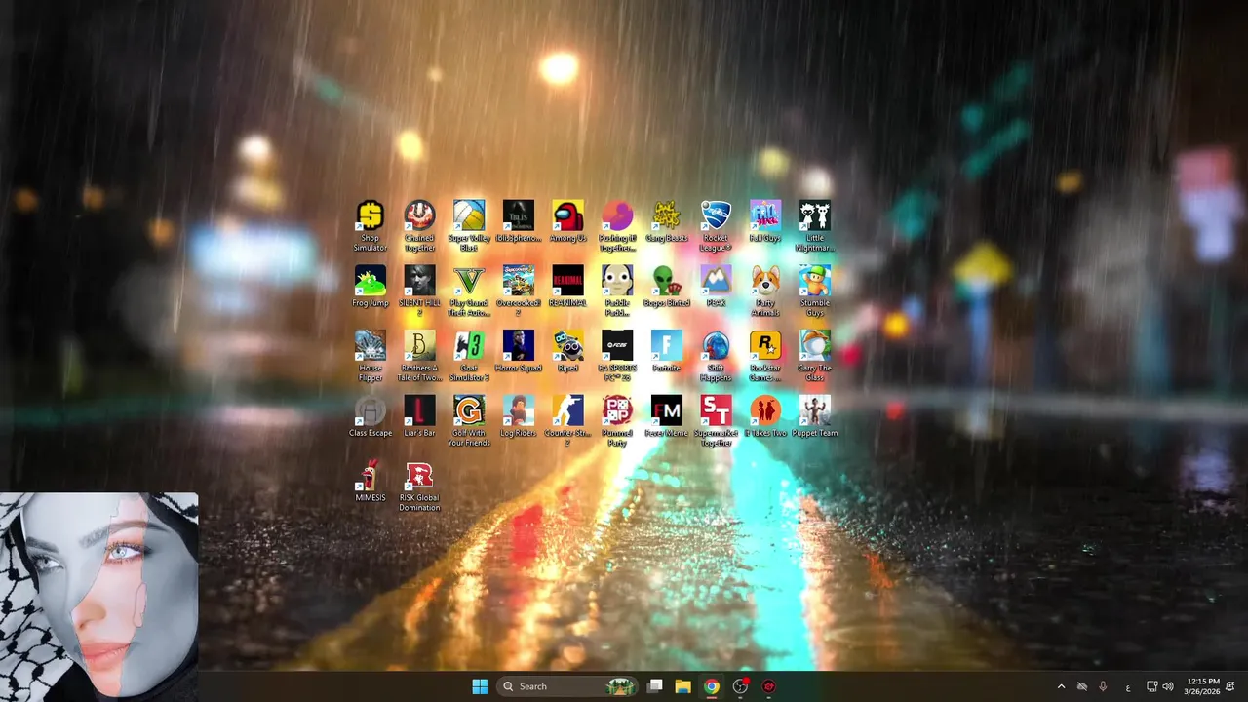Open the network status tray icon
This screenshot has width=1248, height=702.
[1151, 686]
